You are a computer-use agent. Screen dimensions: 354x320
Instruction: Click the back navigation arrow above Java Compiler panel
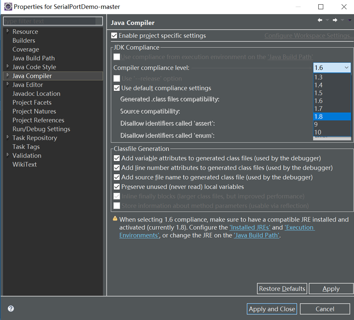(x=319, y=20)
